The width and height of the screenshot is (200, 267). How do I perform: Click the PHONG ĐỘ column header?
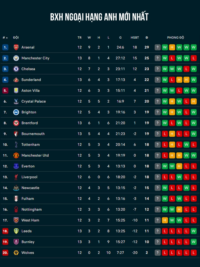coord(176,38)
